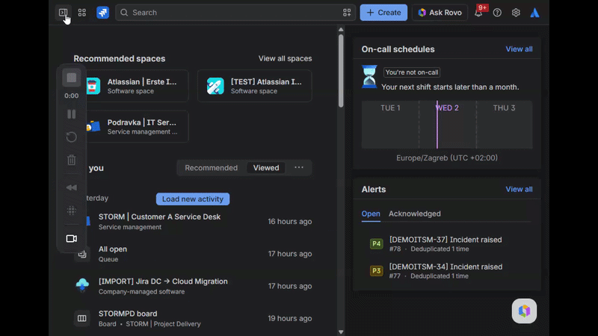Open Atlassian | Erste software space card
This screenshot has width=598, height=336.
(x=131, y=86)
